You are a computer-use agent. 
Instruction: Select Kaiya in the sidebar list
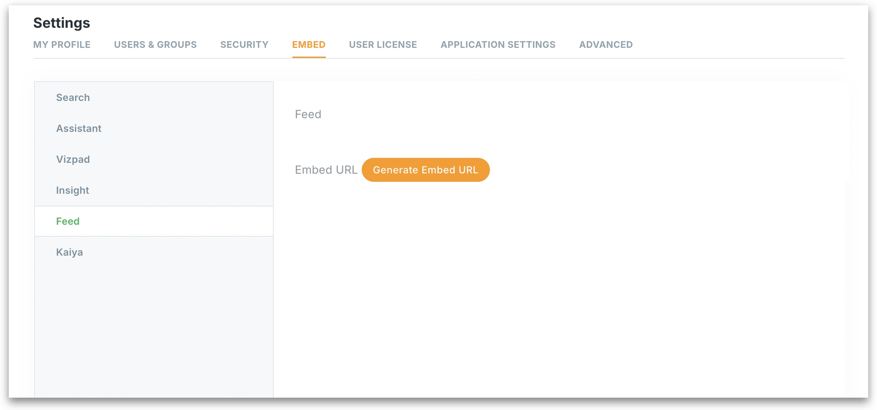coord(69,252)
